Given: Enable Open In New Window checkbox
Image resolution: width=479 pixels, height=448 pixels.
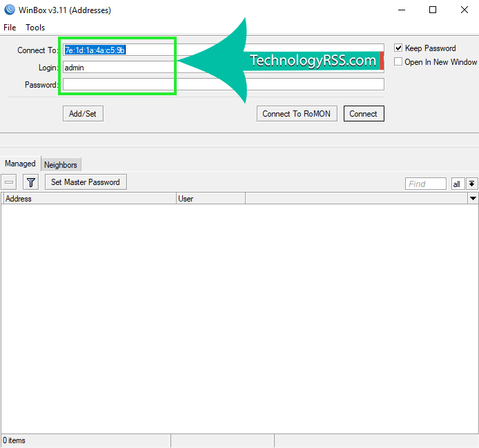Looking at the screenshot, I should coord(398,62).
